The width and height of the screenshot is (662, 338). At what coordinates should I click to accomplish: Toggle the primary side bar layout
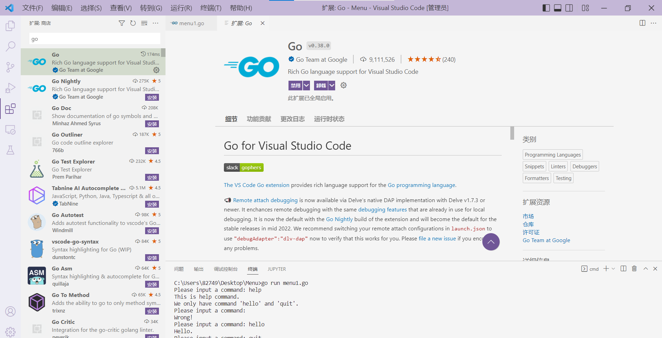[546, 8]
